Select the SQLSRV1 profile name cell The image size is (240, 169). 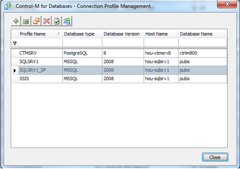tap(40, 62)
